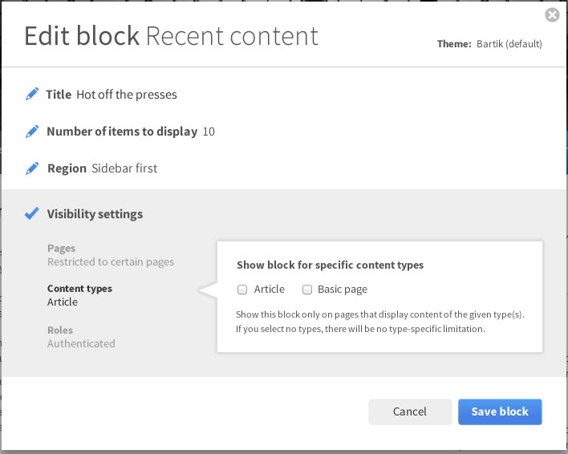568x454 pixels.
Task: Close the Edit block dialog
Action: (551, 15)
